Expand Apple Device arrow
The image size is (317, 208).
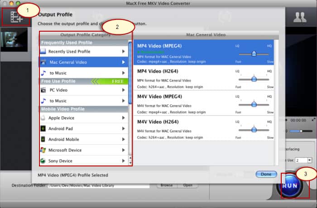click(x=123, y=118)
